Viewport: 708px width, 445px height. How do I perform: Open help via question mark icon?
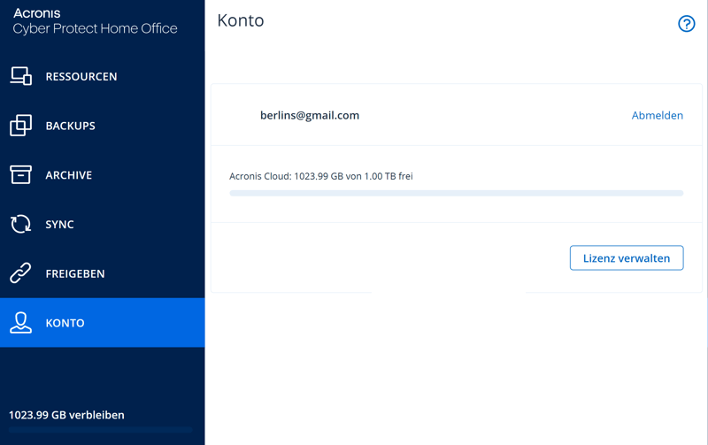(x=687, y=24)
